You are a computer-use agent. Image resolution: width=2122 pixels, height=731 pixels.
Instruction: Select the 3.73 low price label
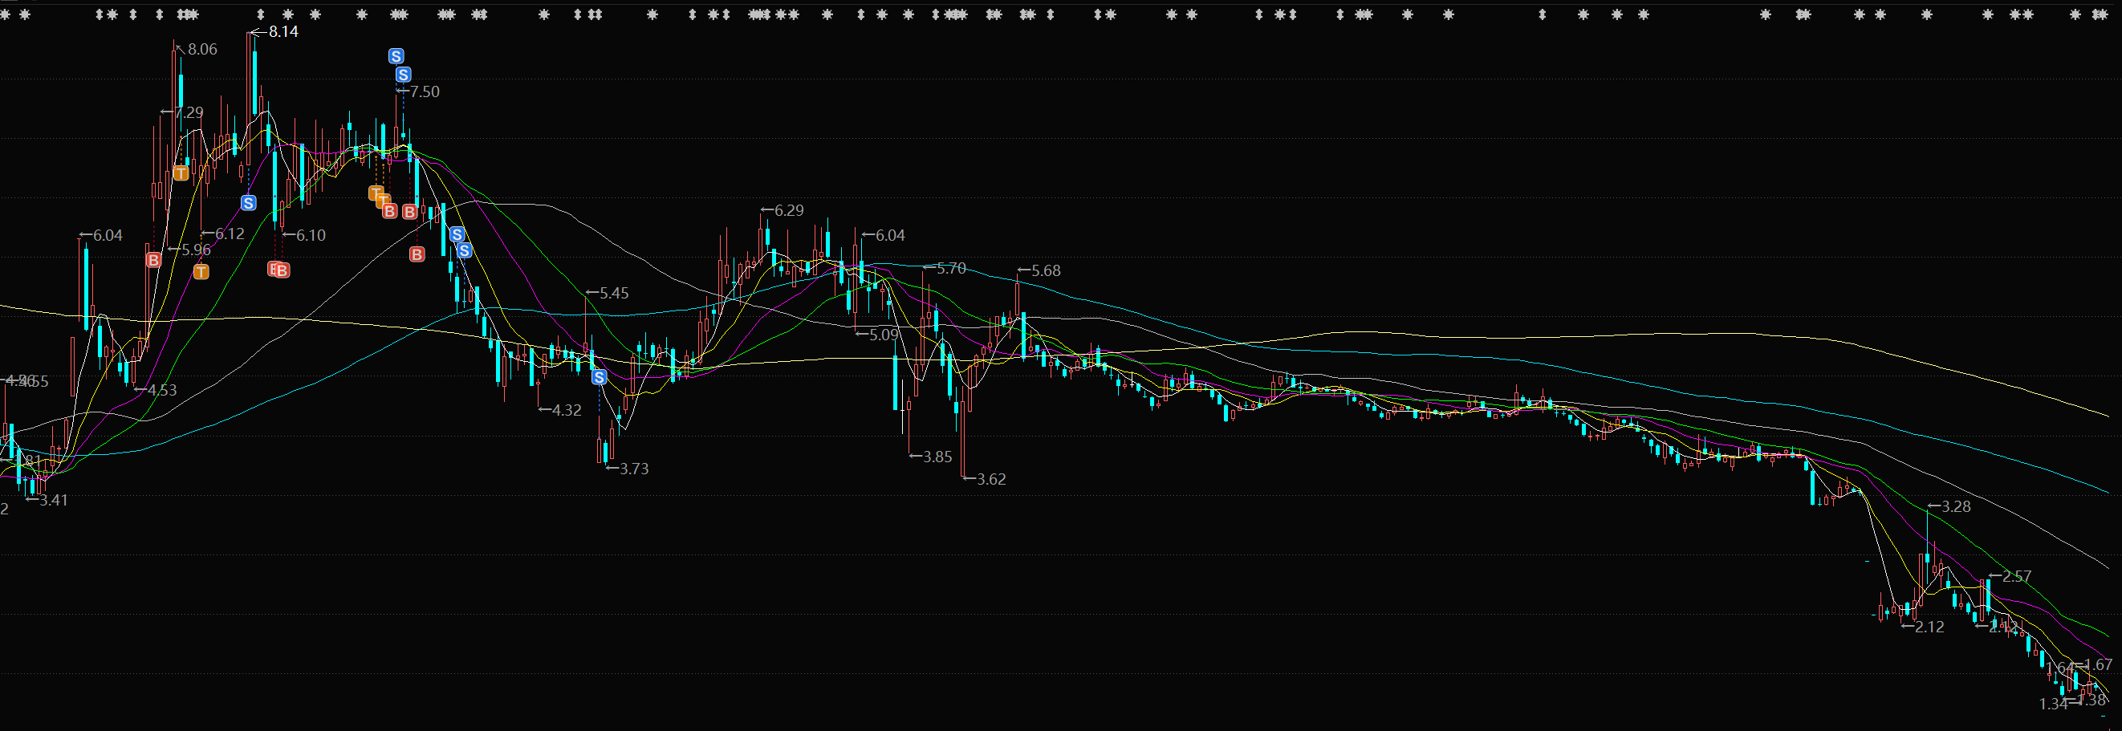633,469
